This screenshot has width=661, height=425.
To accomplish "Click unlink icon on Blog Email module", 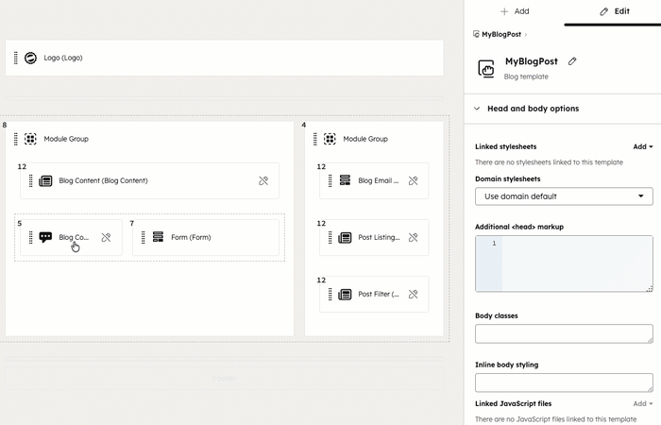I will [x=413, y=180].
